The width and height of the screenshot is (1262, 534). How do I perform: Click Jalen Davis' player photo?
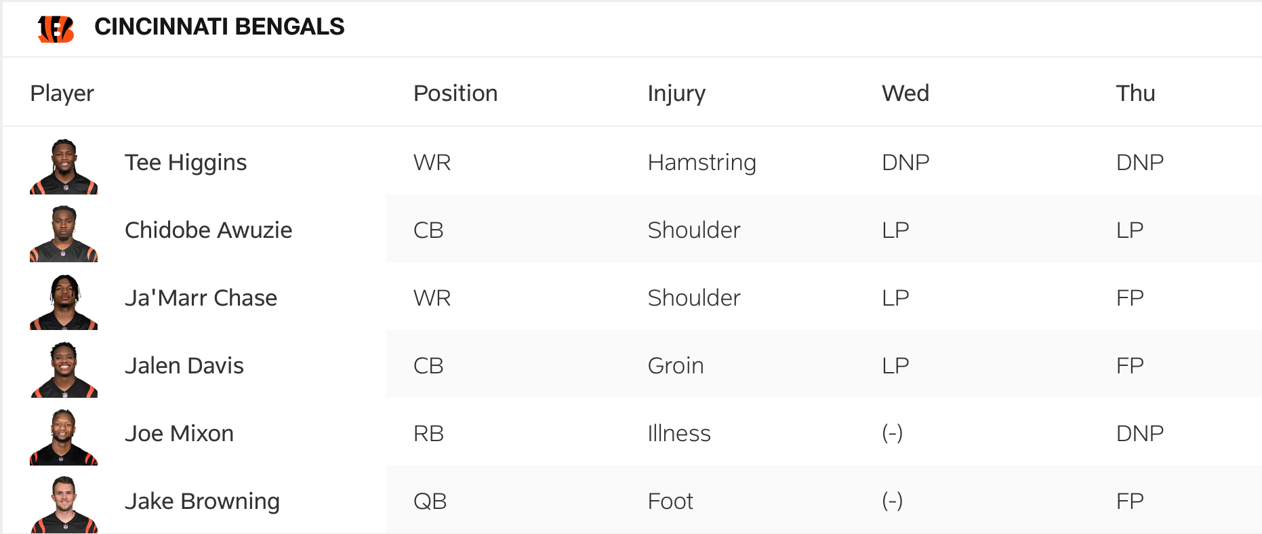pyautogui.click(x=64, y=370)
